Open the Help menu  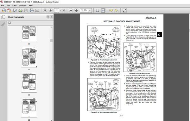31,6
